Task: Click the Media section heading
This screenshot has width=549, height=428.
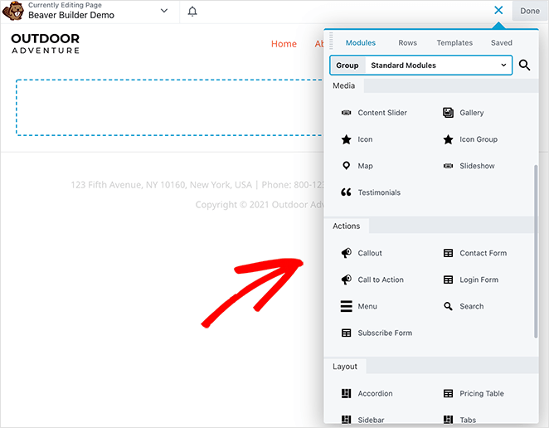Action: (344, 85)
